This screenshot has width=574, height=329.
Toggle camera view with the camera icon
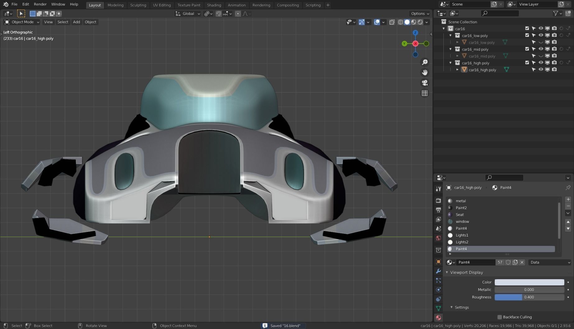pos(424,83)
